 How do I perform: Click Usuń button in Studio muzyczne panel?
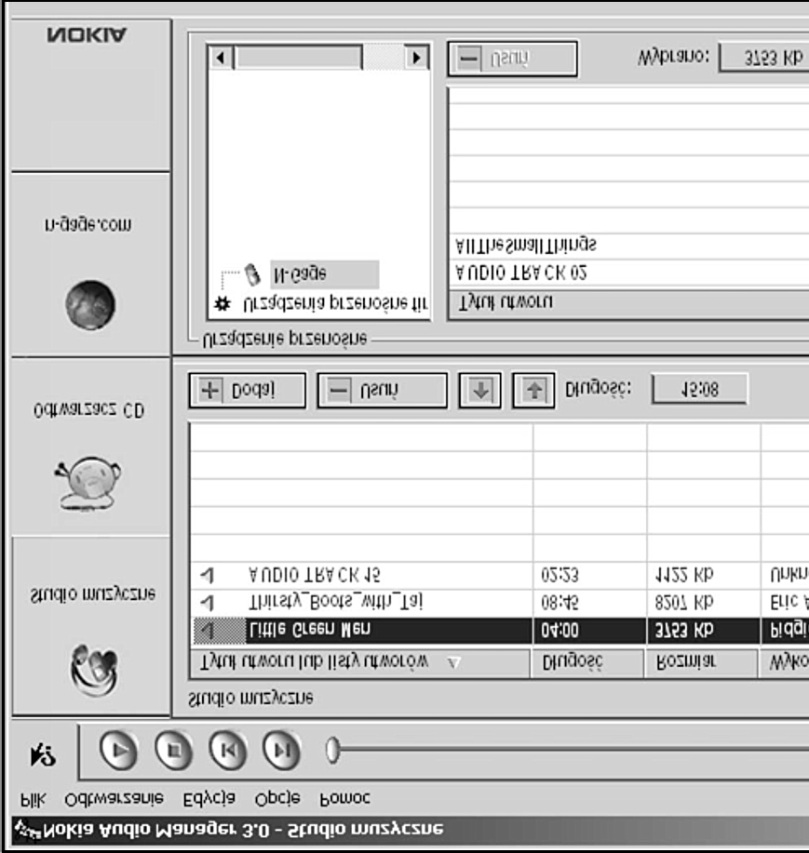tap(383, 390)
